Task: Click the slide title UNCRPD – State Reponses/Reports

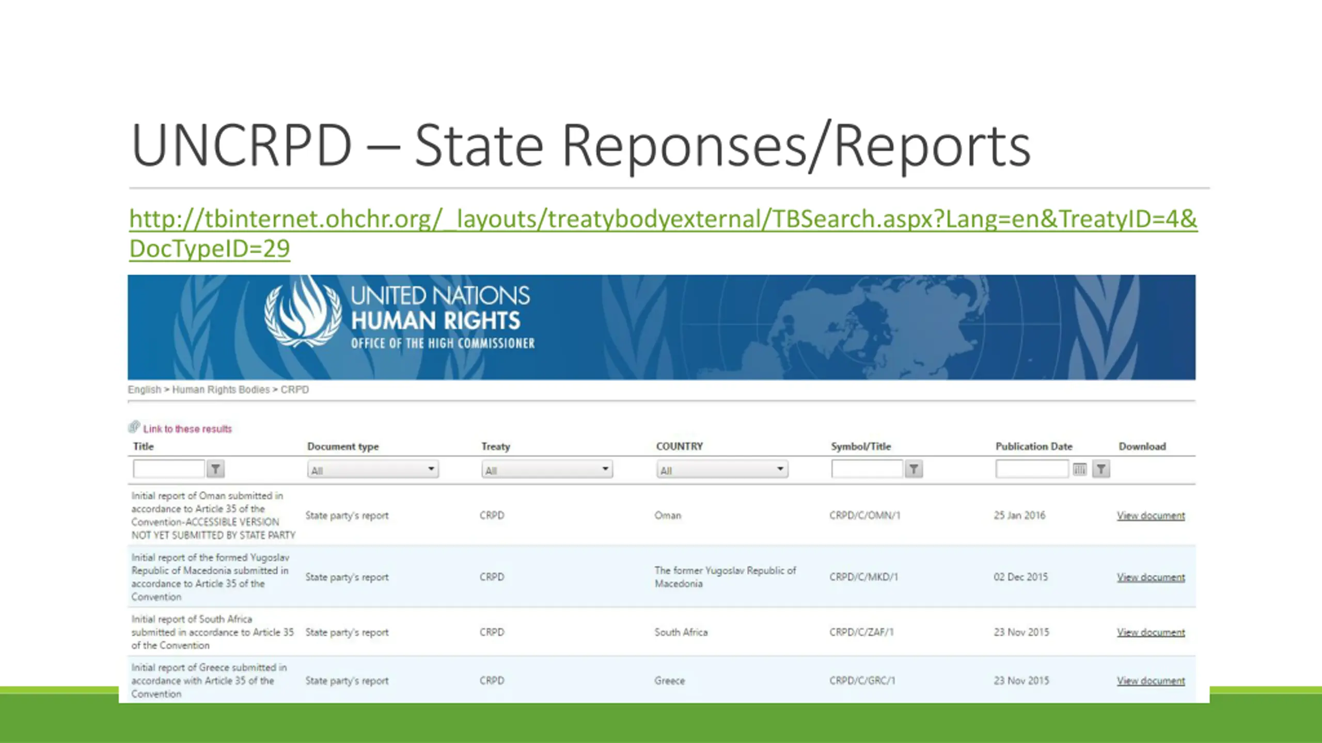Action: tap(581, 146)
